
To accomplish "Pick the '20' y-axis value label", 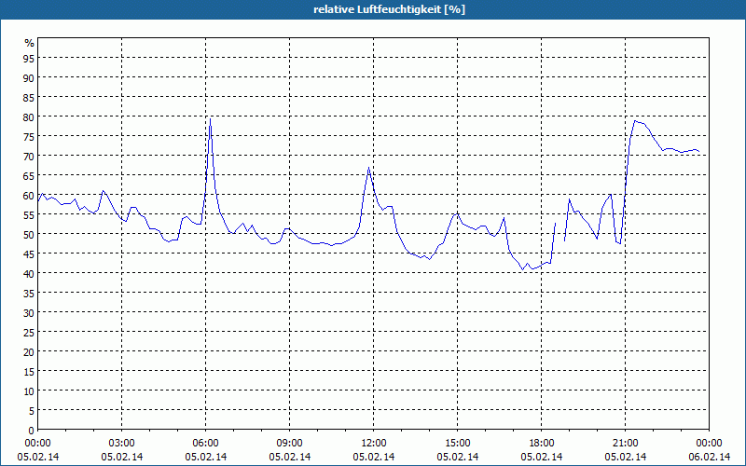I will (x=29, y=352).
